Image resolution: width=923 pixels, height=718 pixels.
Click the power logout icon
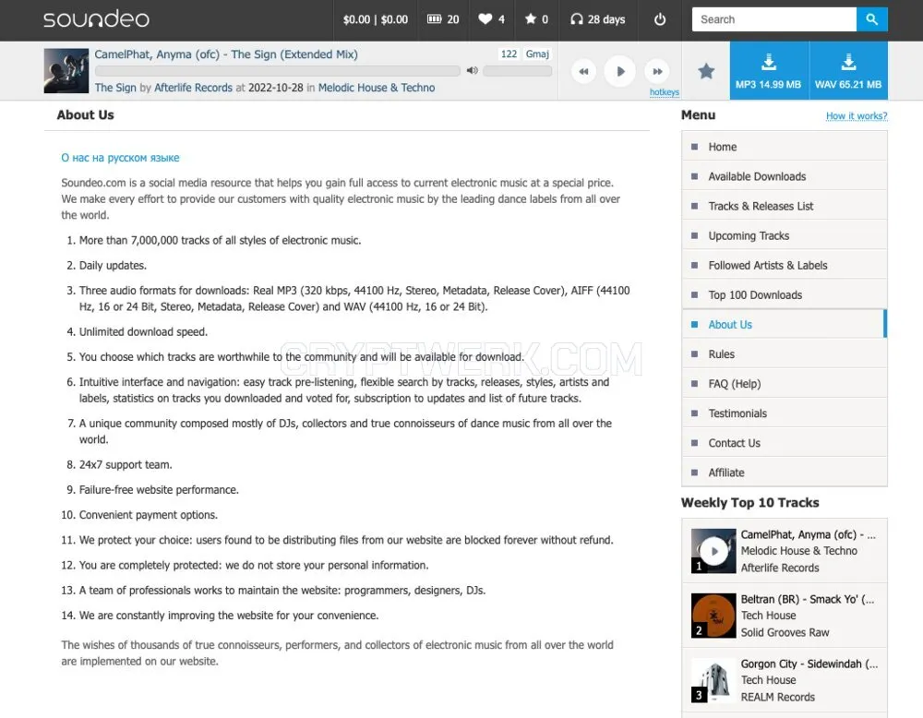click(x=660, y=19)
